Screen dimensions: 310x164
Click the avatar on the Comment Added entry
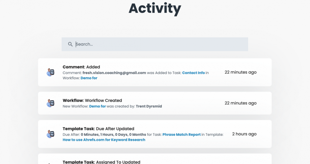pos(51,72)
